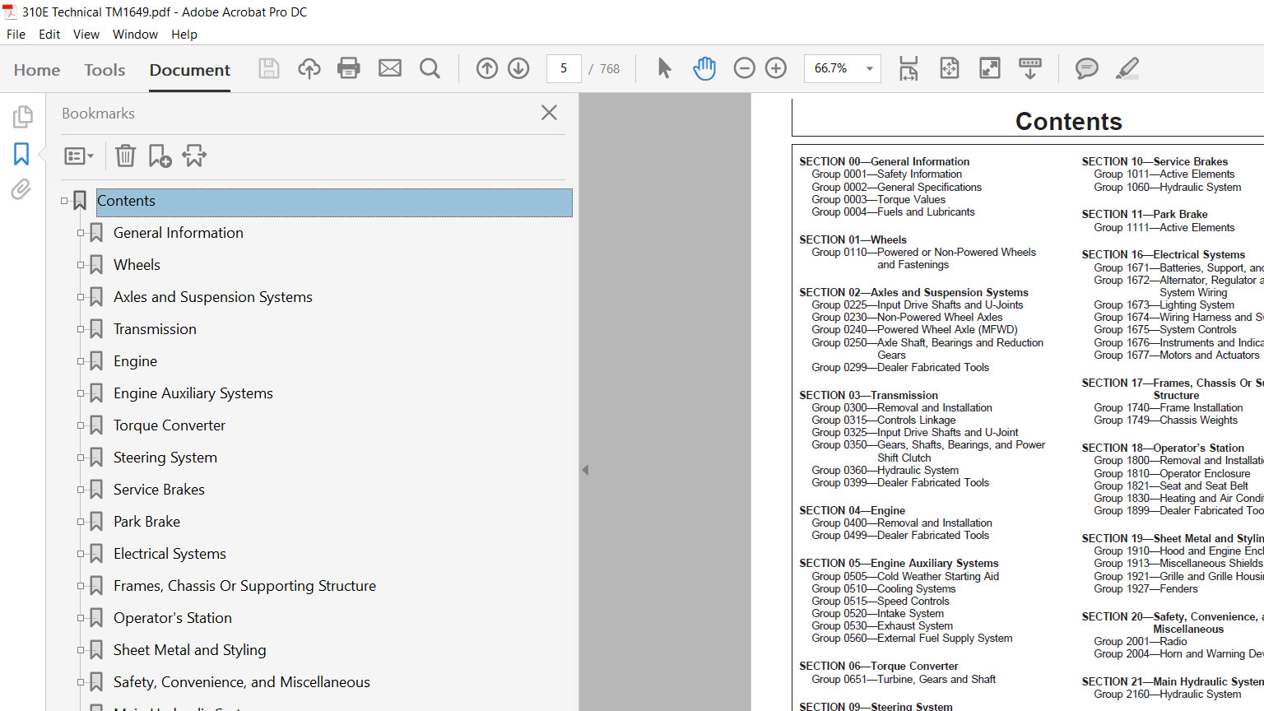The width and height of the screenshot is (1264, 711).
Task: Add a new bookmark
Action: click(160, 156)
